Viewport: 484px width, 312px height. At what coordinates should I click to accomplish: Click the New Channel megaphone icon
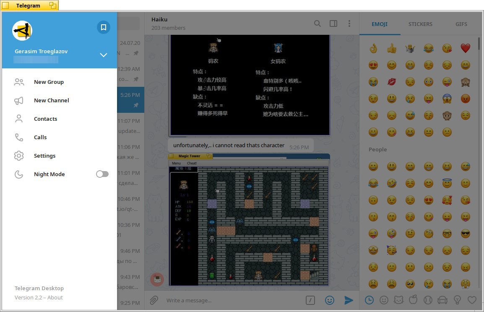[x=19, y=100]
